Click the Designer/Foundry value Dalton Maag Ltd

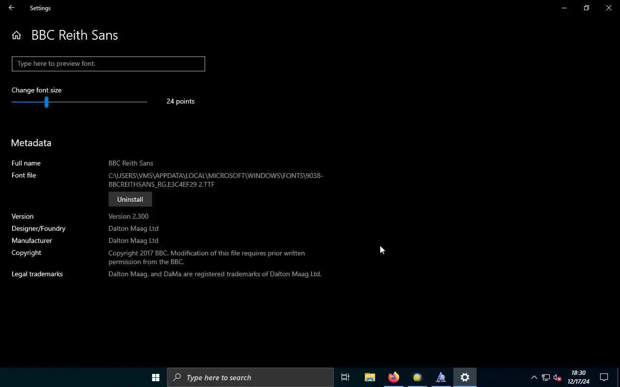(x=134, y=228)
